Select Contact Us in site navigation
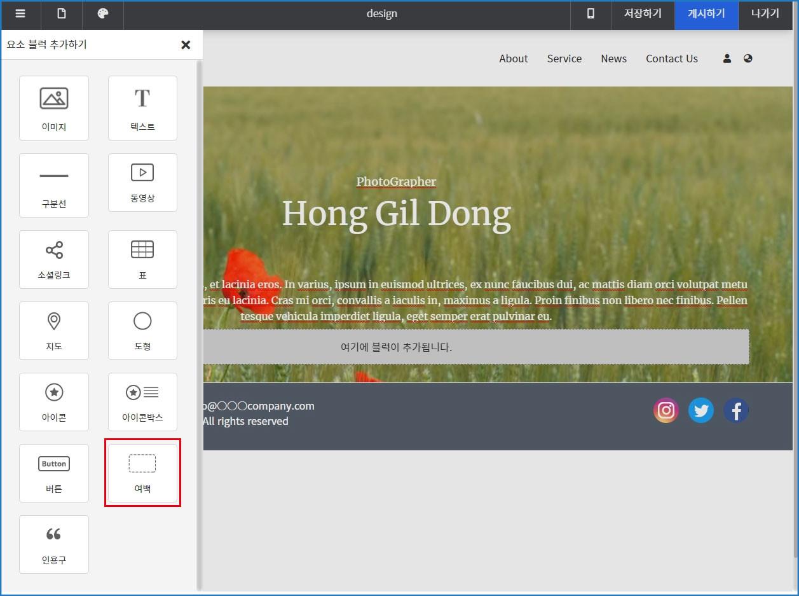The width and height of the screenshot is (799, 596). pyautogui.click(x=671, y=59)
